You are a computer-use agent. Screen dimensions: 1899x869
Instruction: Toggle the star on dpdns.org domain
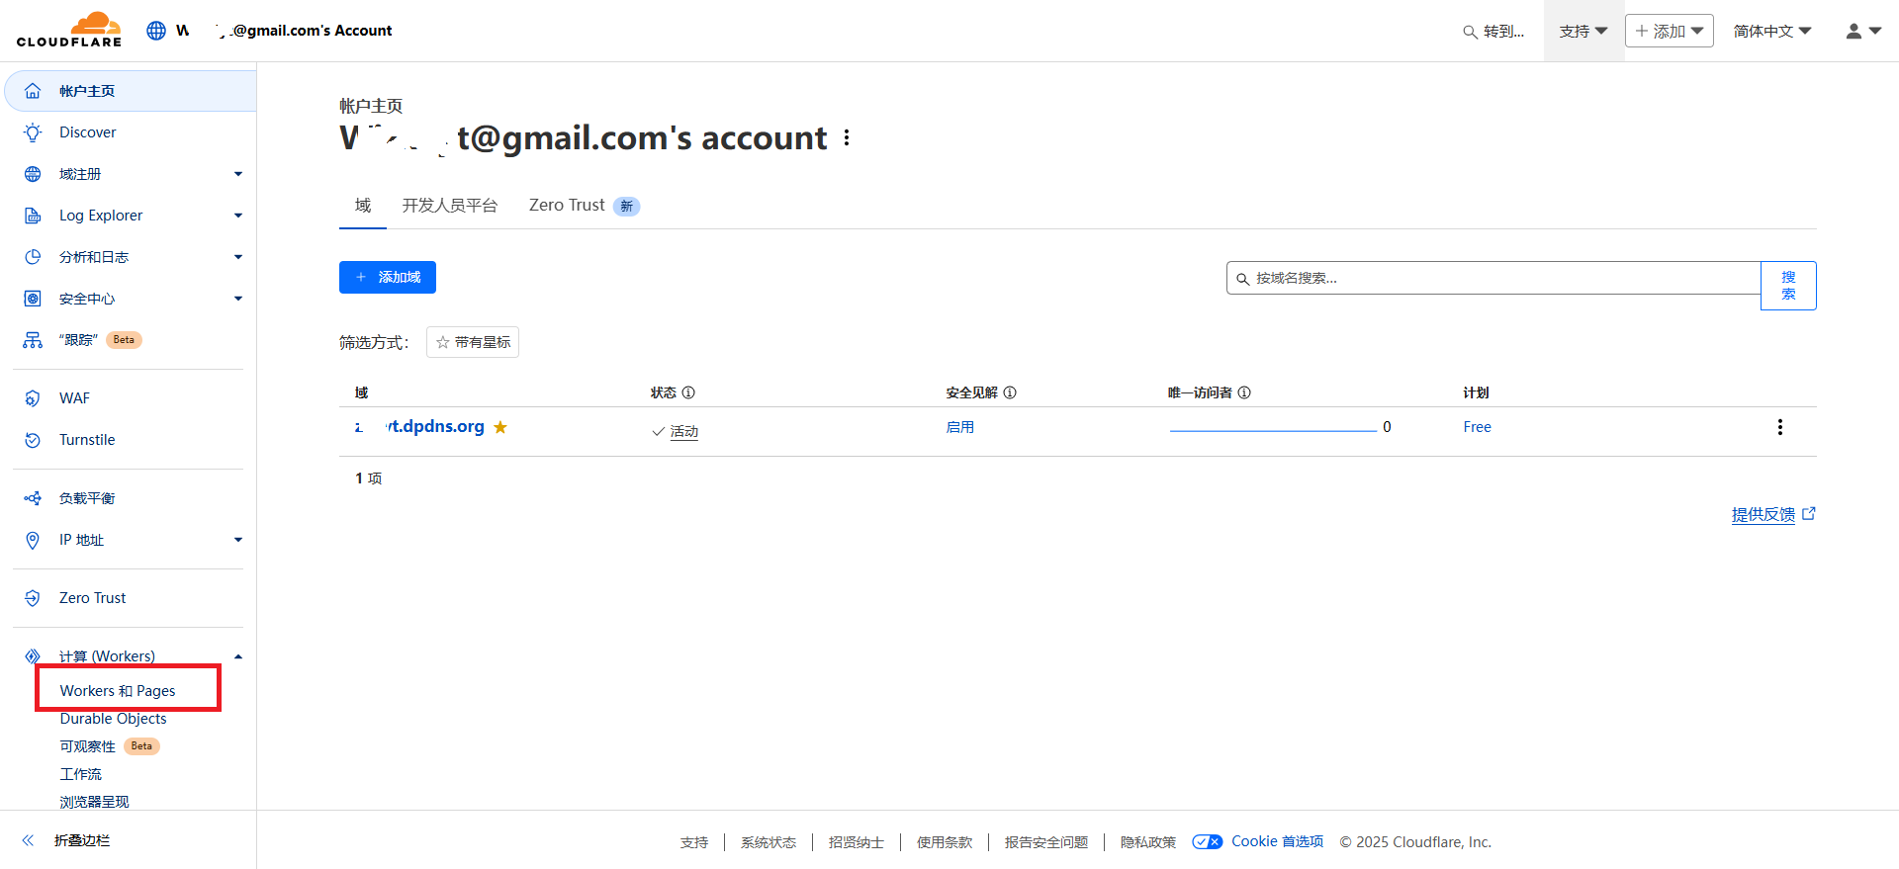point(500,427)
